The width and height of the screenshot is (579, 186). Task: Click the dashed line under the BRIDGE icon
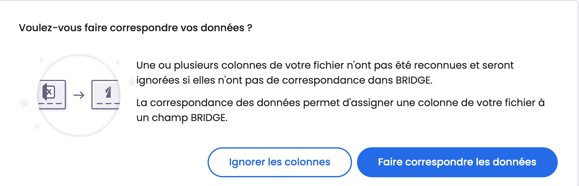(108, 104)
